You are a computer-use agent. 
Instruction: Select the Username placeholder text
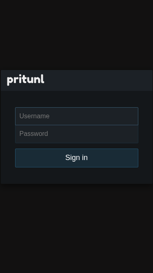pos(34,116)
